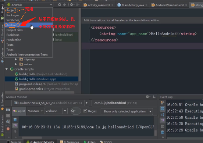The image size is (203, 143).
Task: Expand the mipmap folder
Action: [16, 59]
